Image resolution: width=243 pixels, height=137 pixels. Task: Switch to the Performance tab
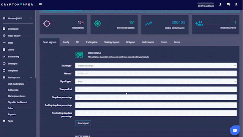(148, 42)
